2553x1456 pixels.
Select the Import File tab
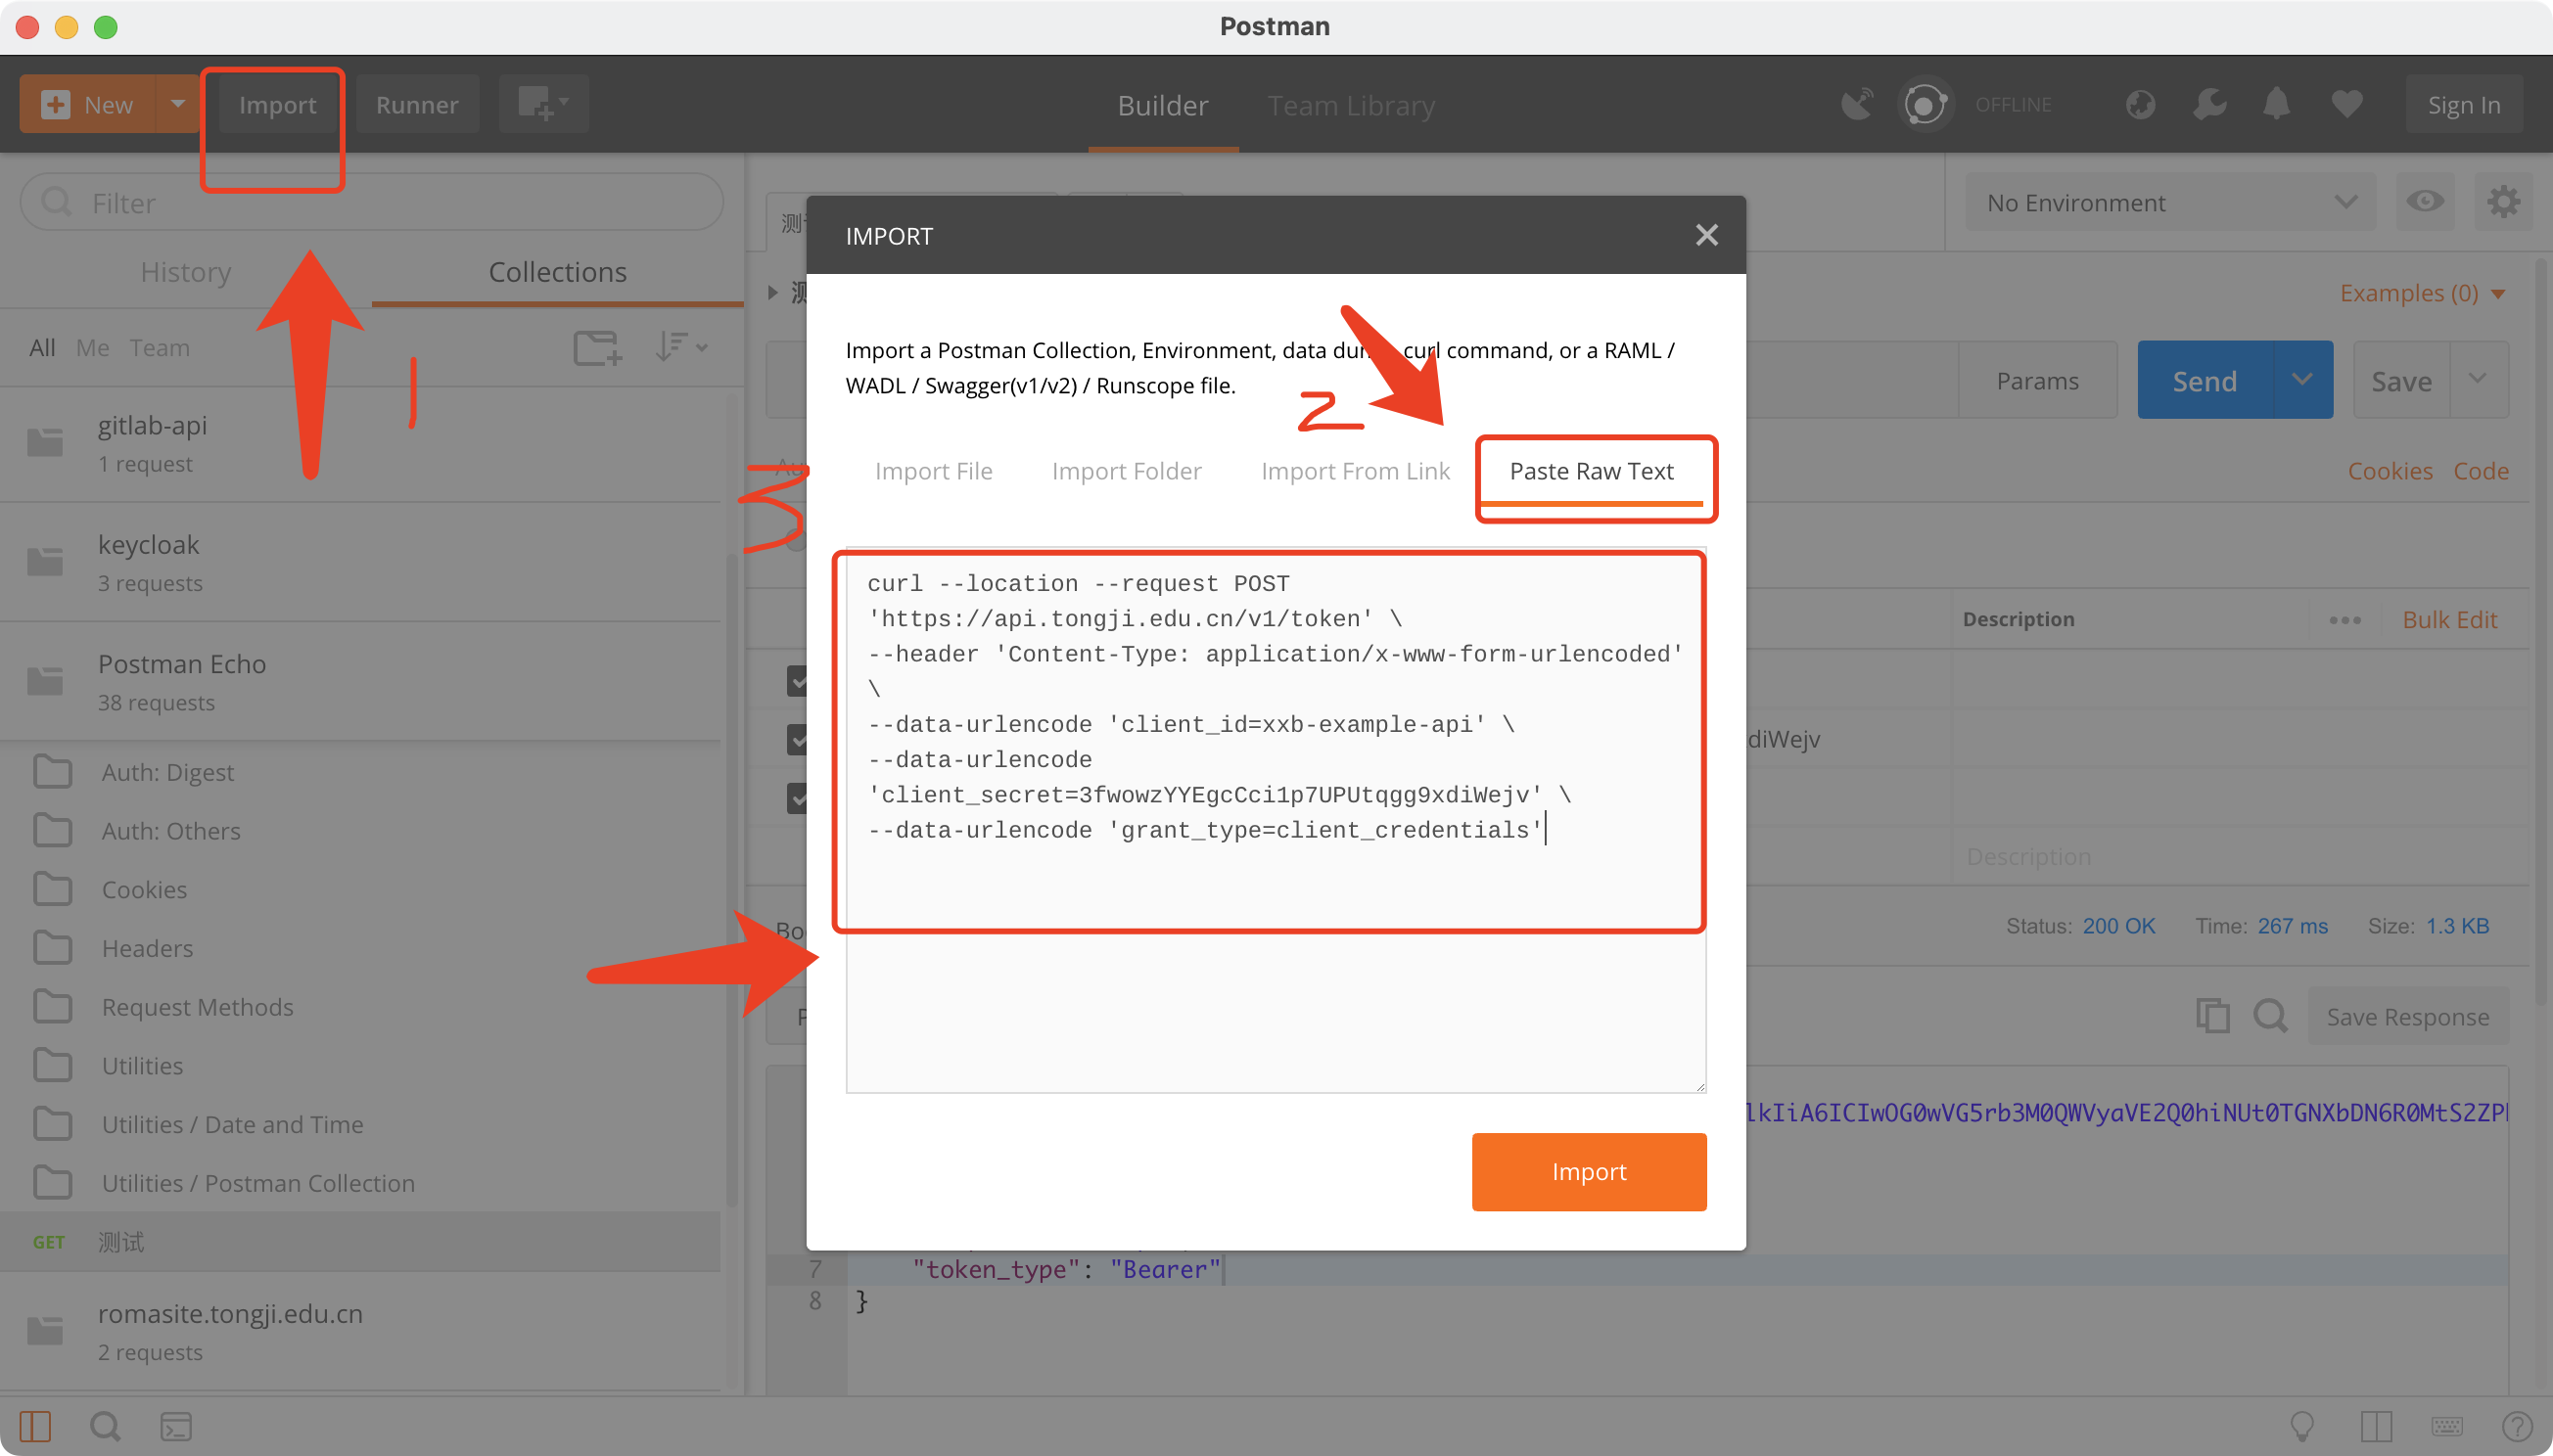(933, 471)
